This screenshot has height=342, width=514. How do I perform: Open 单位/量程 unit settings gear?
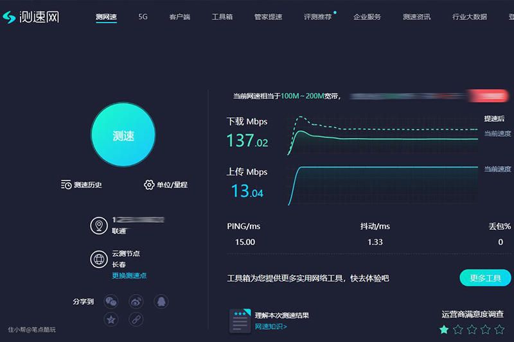click(x=165, y=185)
